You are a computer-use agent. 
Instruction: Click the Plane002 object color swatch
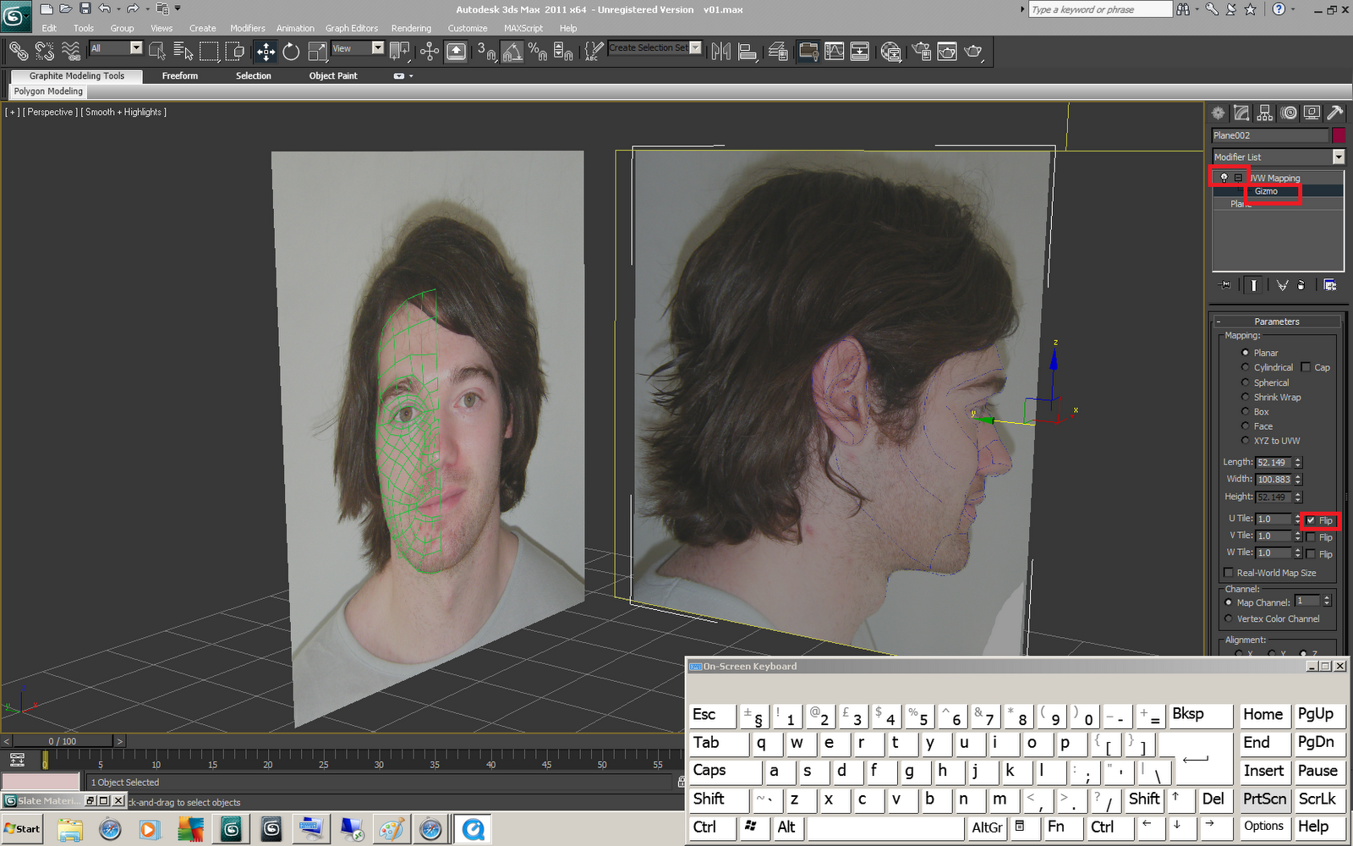tap(1339, 135)
